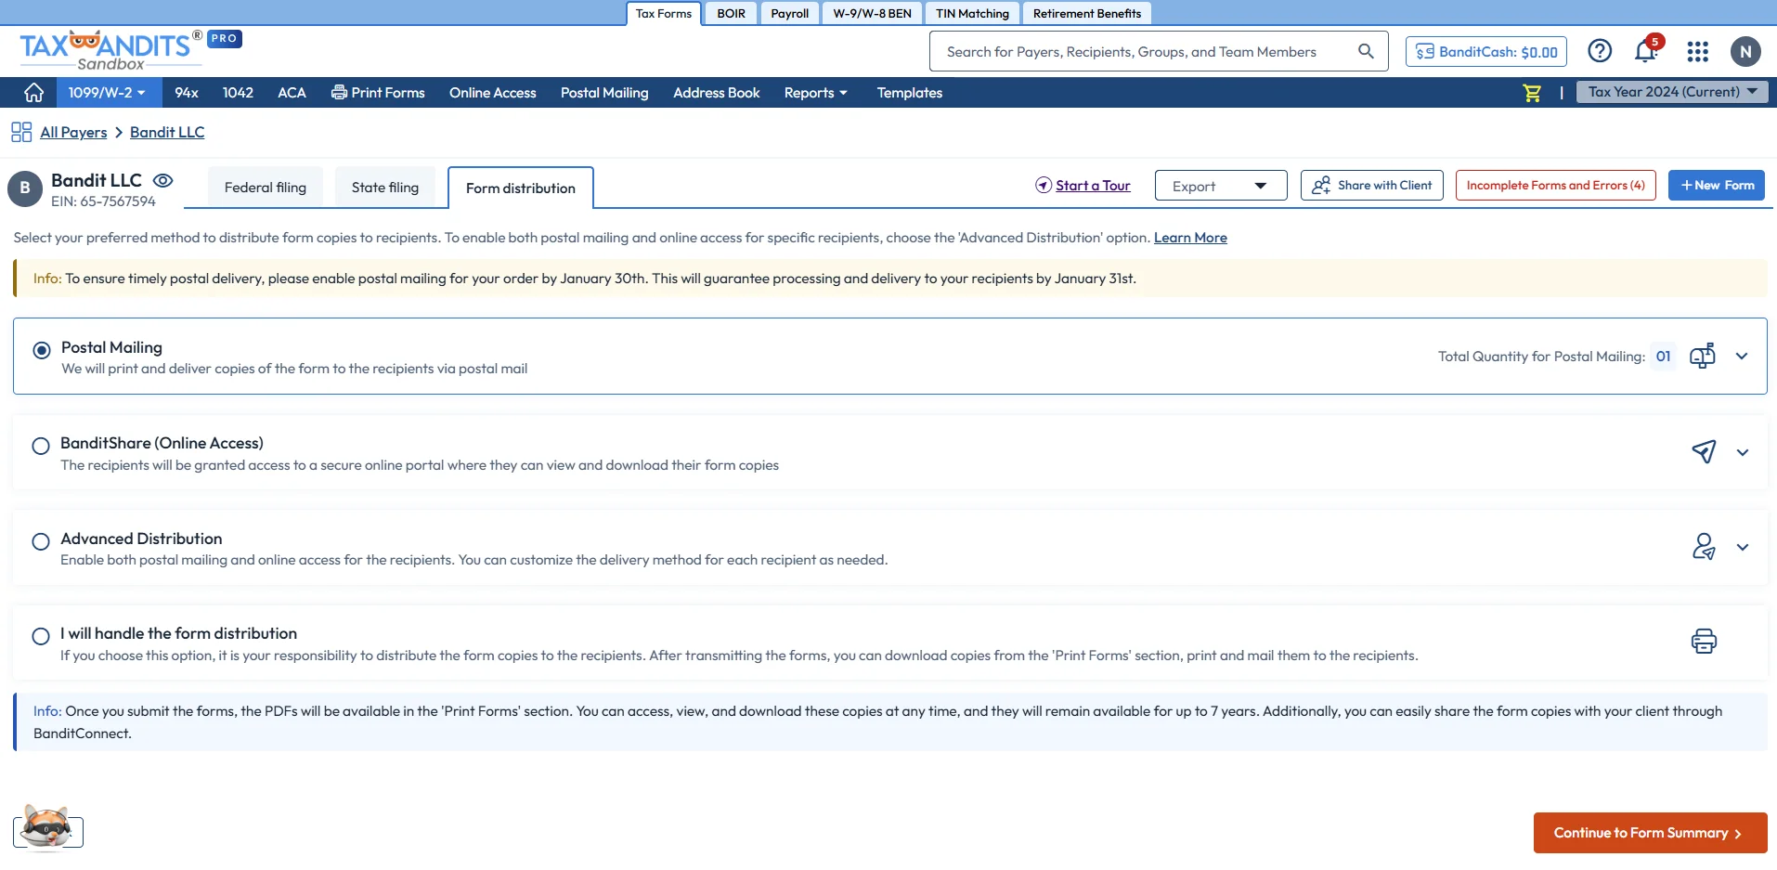1777x870 pixels.
Task: Open the help question mark icon
Action: [1600, 51]
